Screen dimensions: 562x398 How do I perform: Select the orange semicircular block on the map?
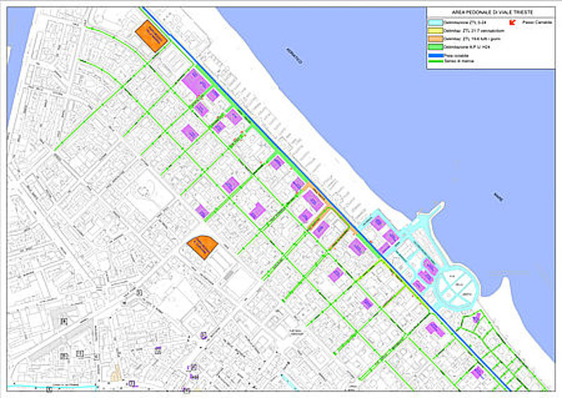coord(203,248)
